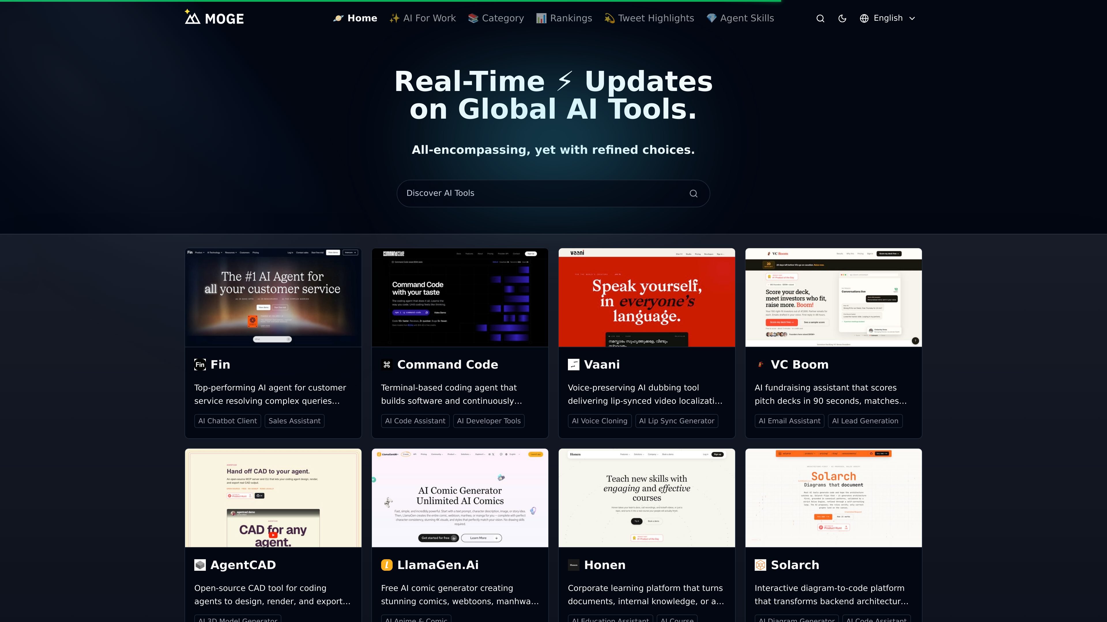Click the Vaani app icon

point(574,365)
